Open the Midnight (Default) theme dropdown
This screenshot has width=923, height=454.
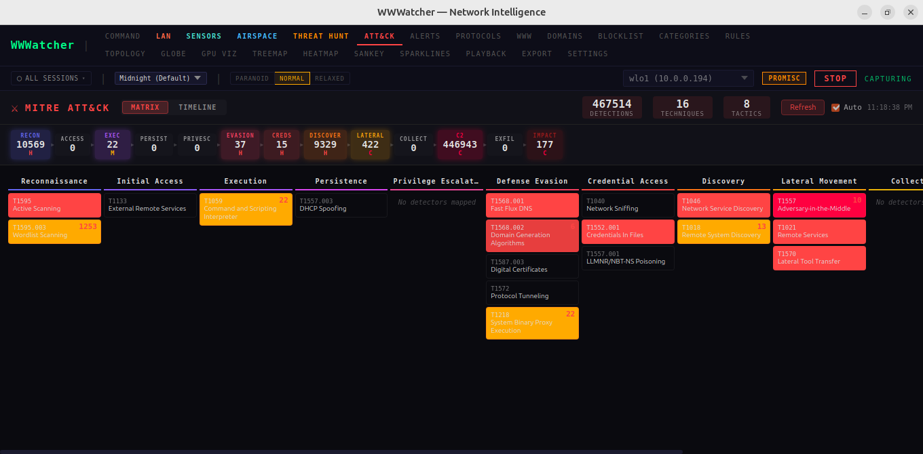point(161,79)
